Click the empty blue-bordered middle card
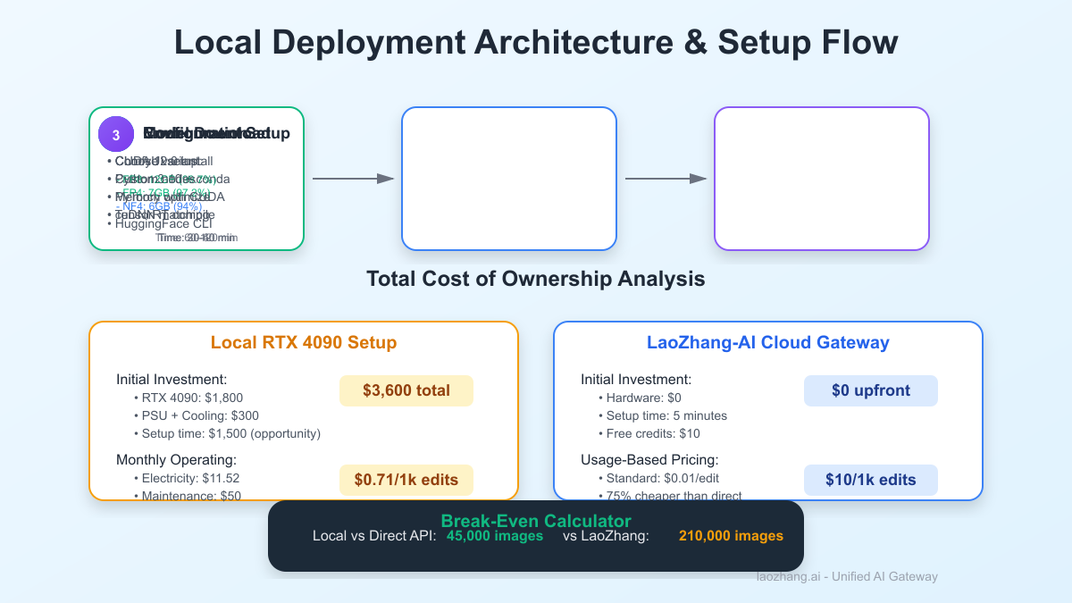The height and width of the screenshot is (603, 1072). [x=509, y=178]
